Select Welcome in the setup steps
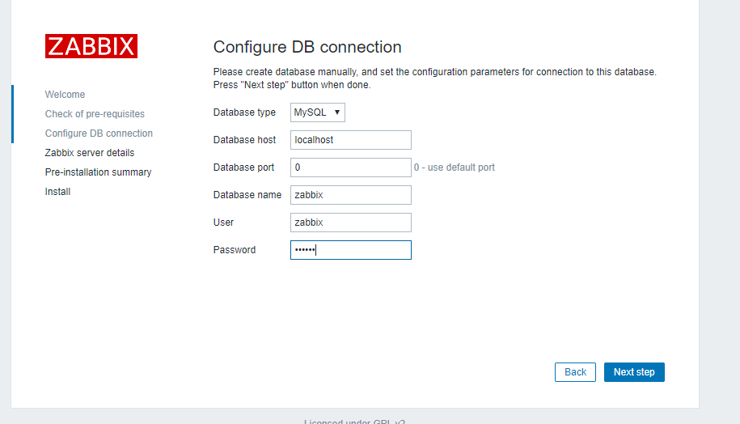 click(x=66, y=95)
